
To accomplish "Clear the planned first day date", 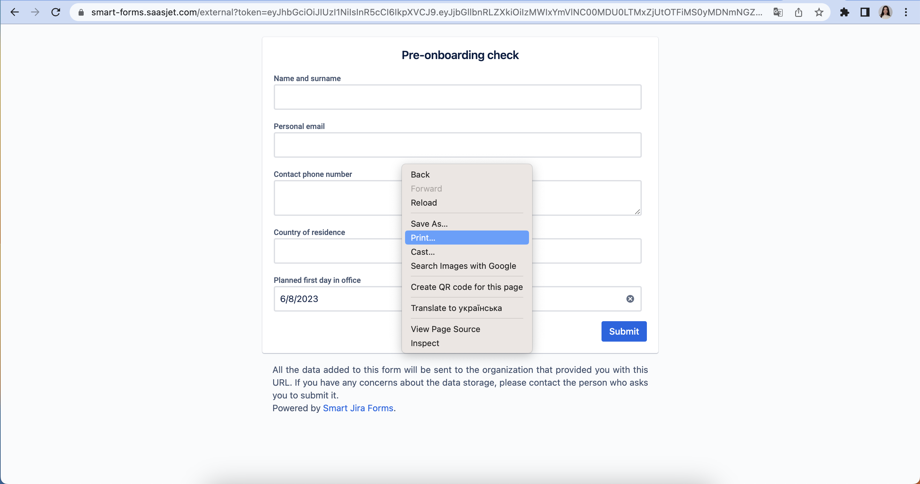I will point(630,299).
